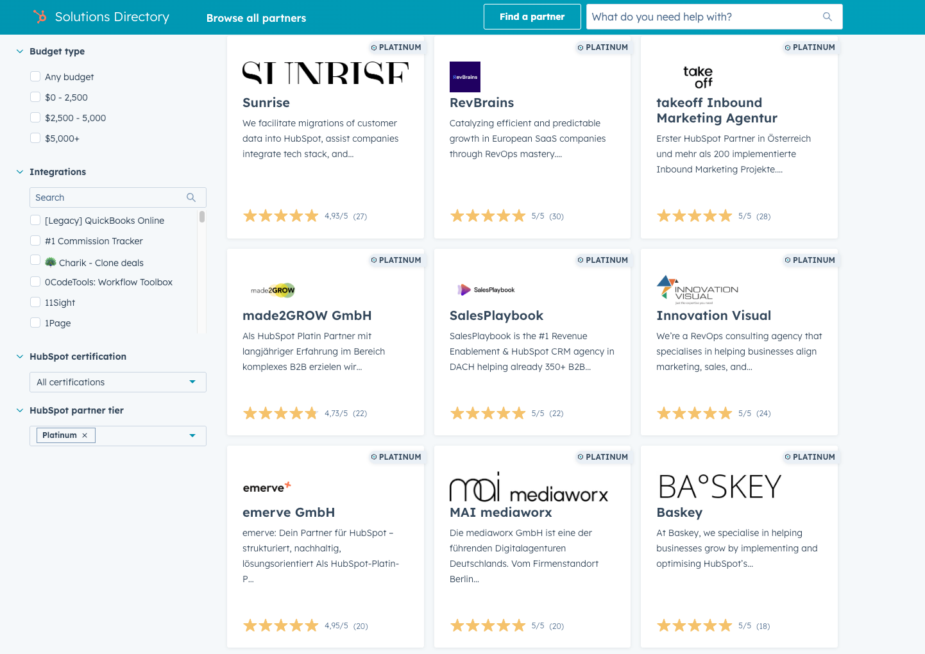The image size is (925, 654).
Task: Open the SalesPlaybook title link
Action: pos(496,315)
